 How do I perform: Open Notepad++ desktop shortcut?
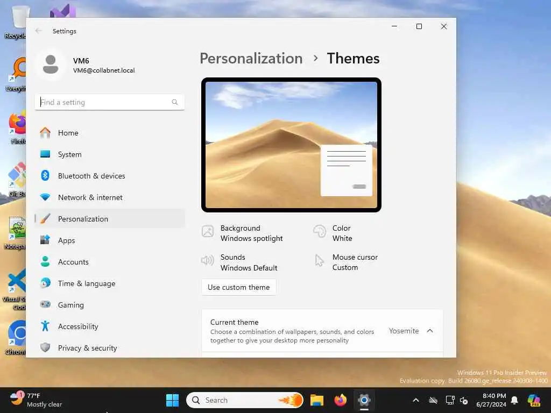coord(15,232)
